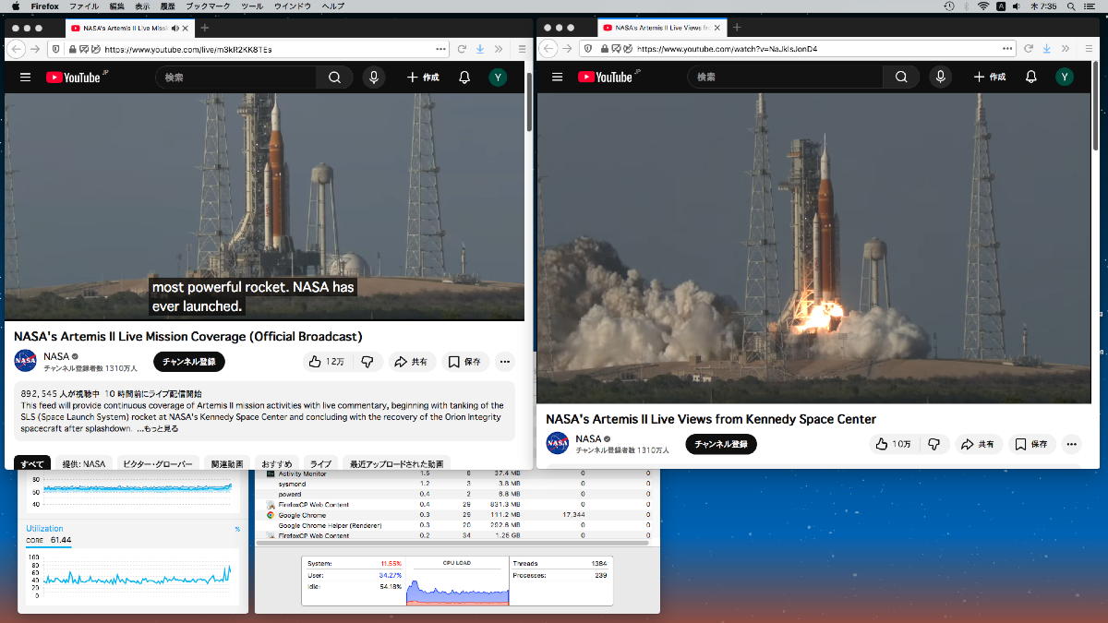Start voice search in left window
Screen dimensions: 1108x623
(x=374, y=78)
